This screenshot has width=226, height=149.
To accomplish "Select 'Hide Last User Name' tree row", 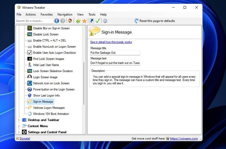I will click(x=46, y=65).
